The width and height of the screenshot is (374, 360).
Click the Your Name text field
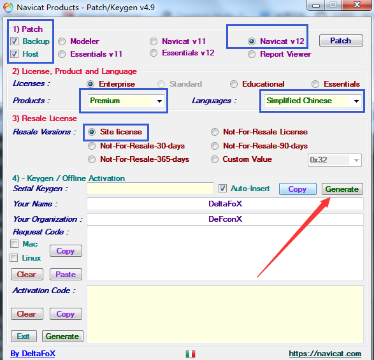[225, 204]
